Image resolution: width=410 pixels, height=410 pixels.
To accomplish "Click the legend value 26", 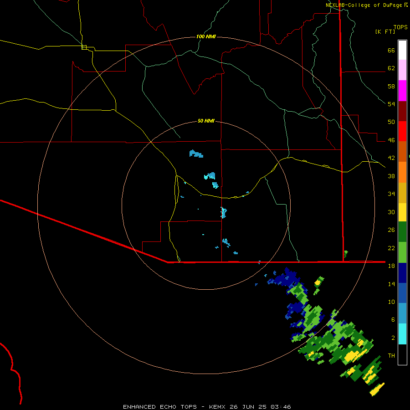I will pos(391,230).
